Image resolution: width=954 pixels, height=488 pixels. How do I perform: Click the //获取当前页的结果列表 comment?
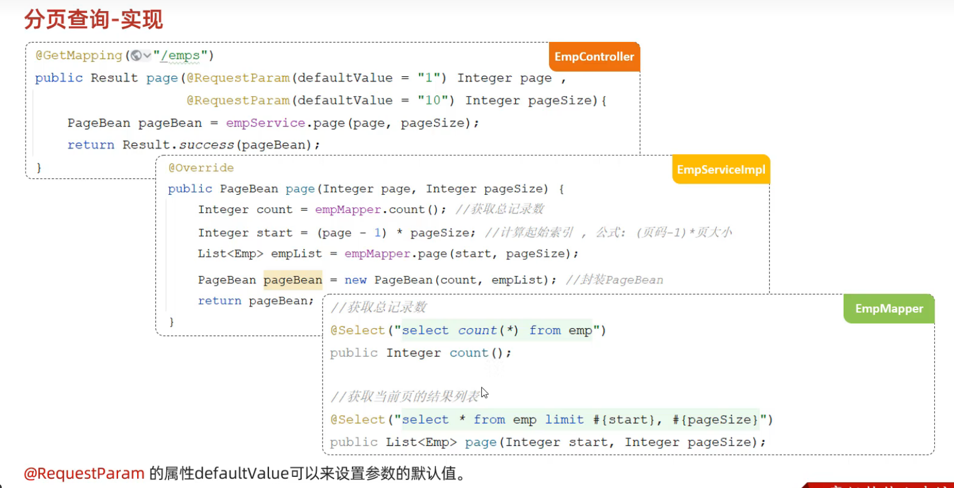(405, 396)
